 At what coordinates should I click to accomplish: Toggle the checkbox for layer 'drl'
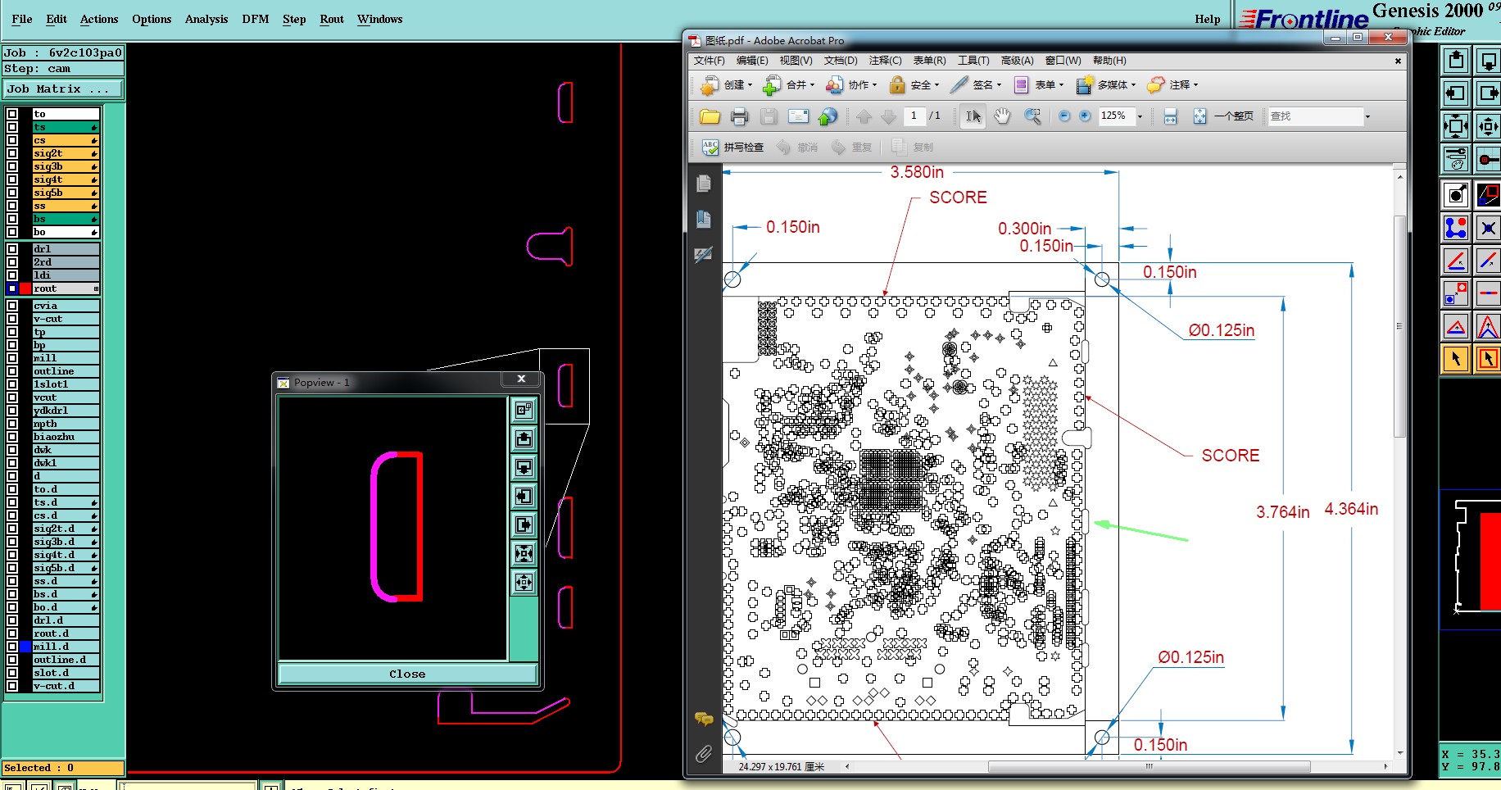[x=12, y=249]
